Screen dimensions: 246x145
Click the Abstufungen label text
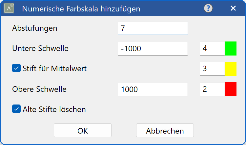tap(35, 28)
